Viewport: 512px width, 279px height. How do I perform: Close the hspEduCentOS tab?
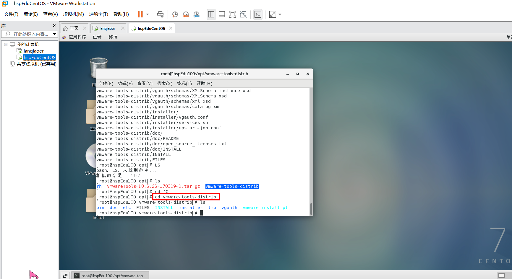coord(171,28)
